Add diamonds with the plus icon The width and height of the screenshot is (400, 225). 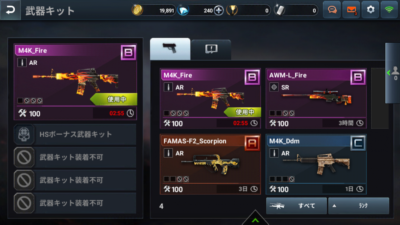pos(219,10)
